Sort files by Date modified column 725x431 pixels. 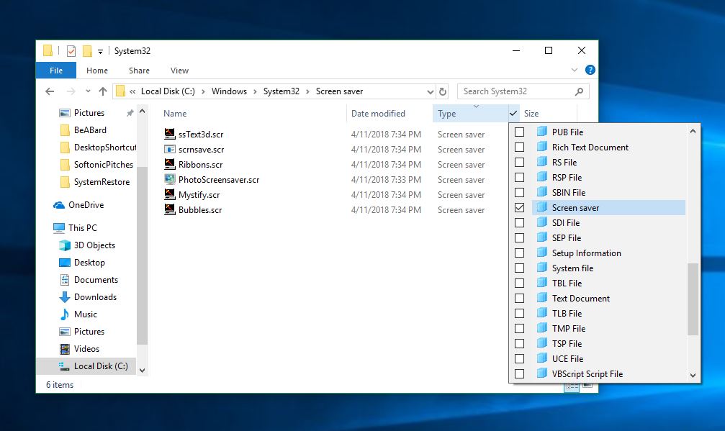pos(378,114)
